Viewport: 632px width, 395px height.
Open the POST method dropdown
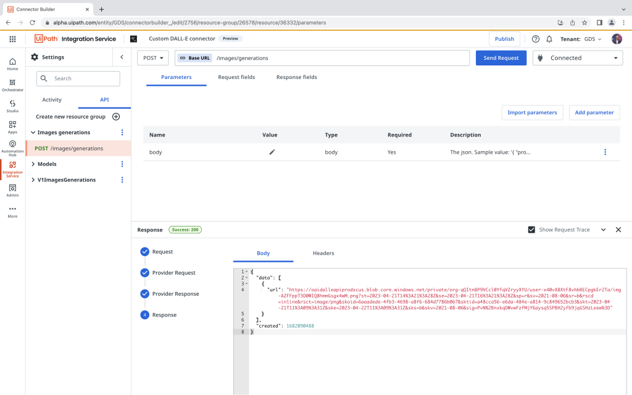pyautogui.click(x=153, y=58)
